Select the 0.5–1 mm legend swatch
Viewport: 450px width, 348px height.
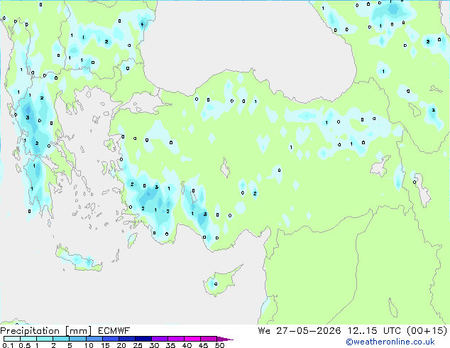(28, 339)
